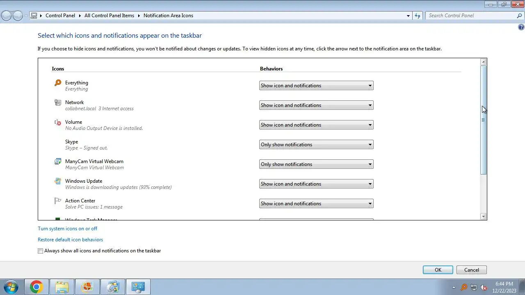Screen dimensions: 525x295
Task: Click the computer icon in the address bar
Action: click(34, 16)
